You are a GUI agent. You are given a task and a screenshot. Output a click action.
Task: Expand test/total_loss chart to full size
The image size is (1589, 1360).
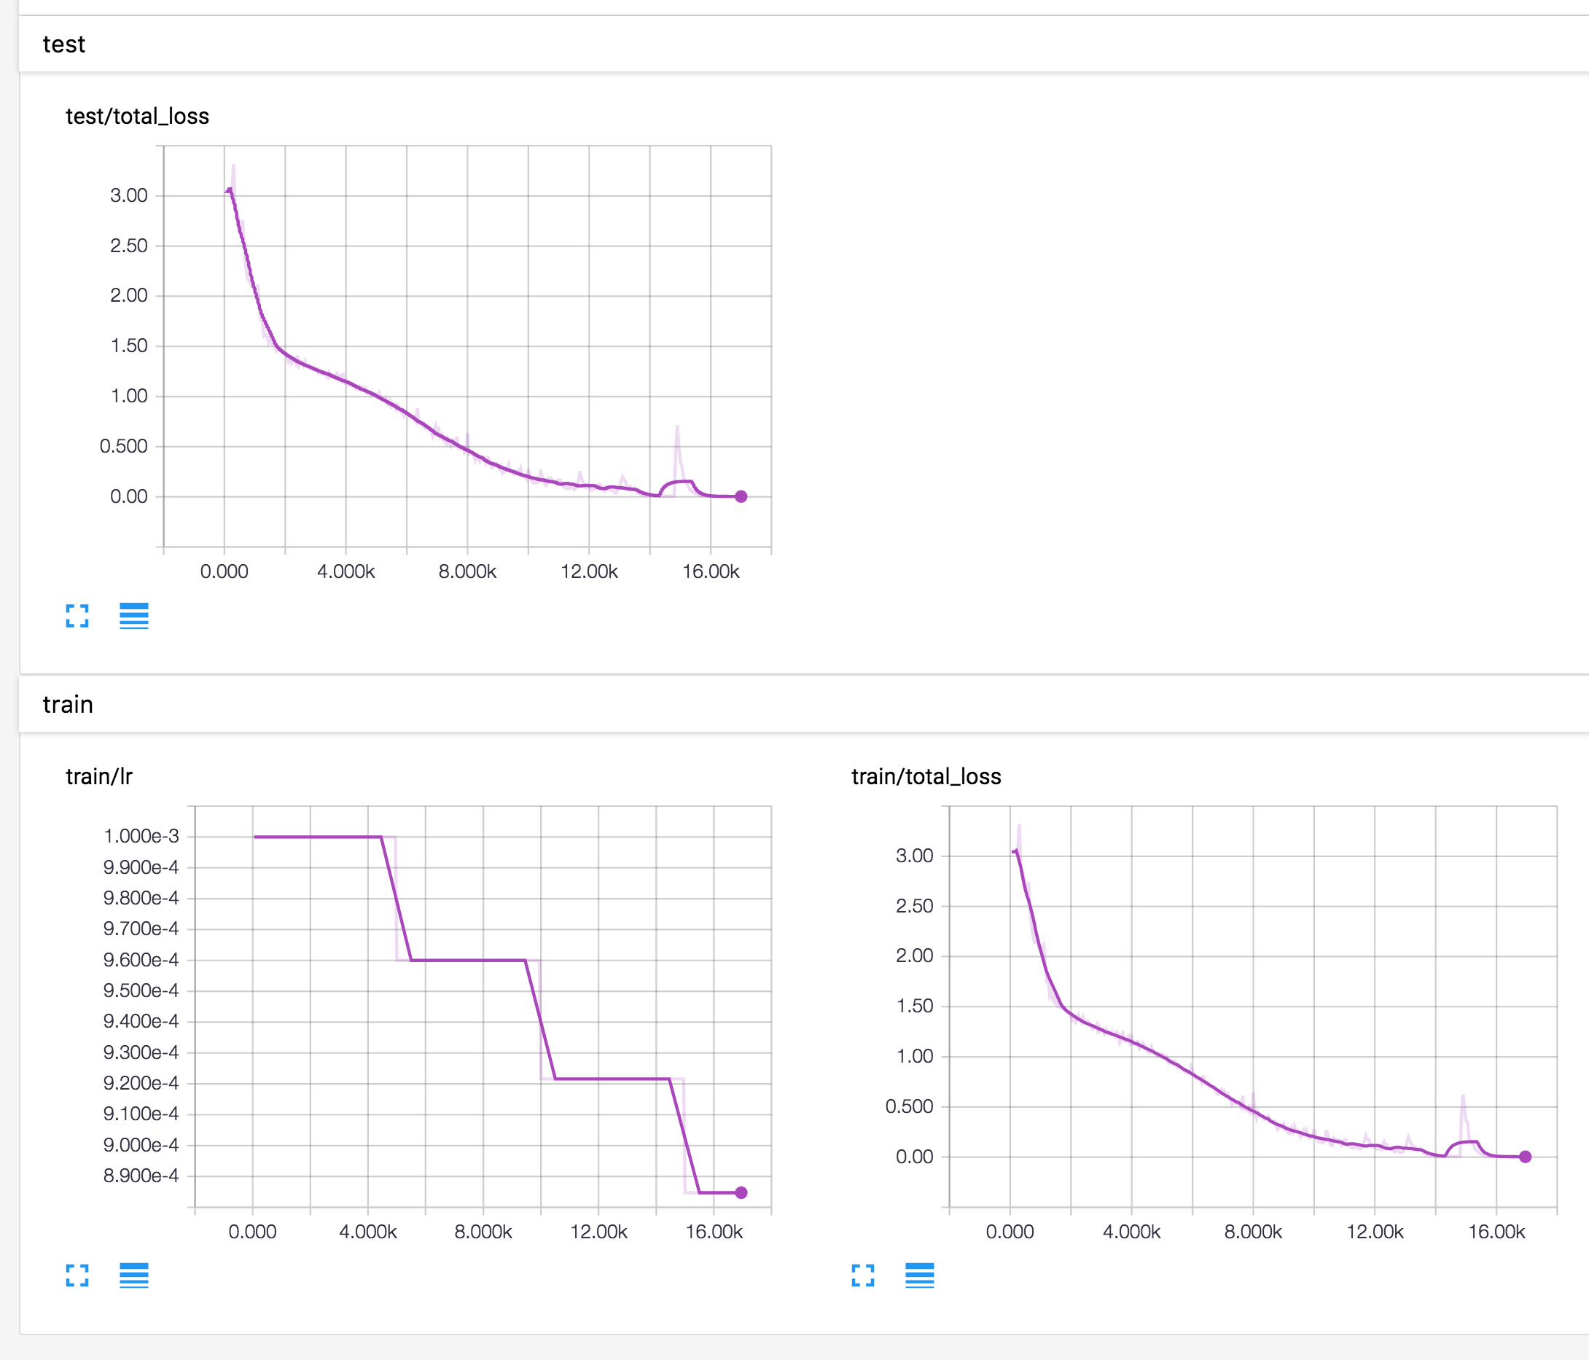coord(77,615)
